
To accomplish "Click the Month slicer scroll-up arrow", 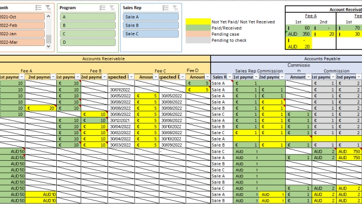I will pyautogui.click(x=48, y=16).
